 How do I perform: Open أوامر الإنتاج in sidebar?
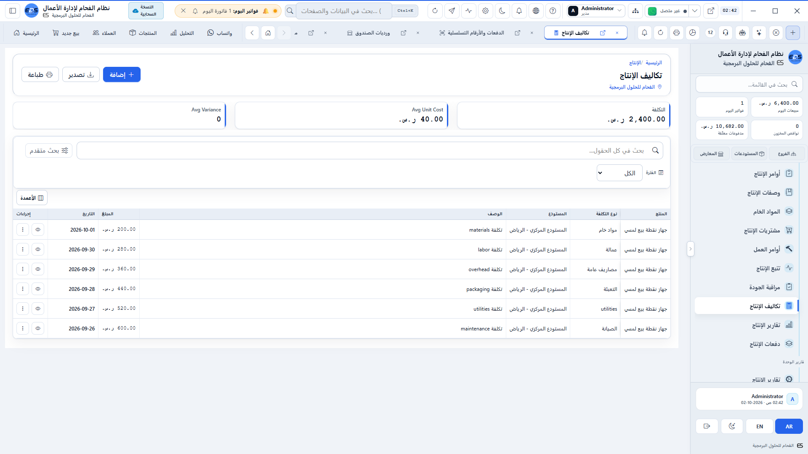pyautogui.click(x=747, y=174)
